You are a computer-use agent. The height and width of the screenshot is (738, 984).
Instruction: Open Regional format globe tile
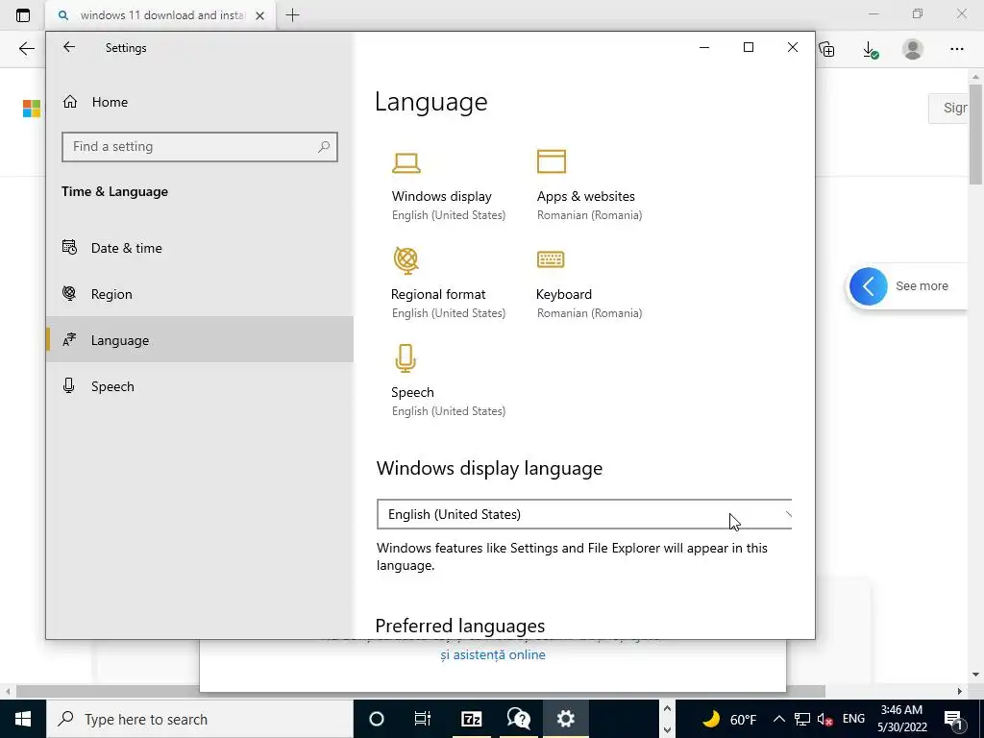448,283
